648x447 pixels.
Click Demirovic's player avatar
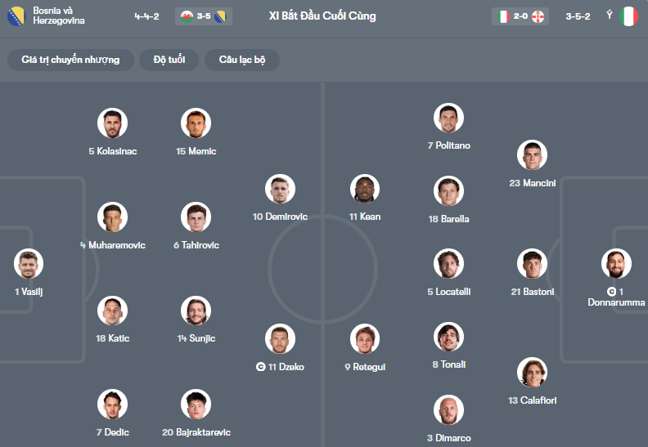280,189
